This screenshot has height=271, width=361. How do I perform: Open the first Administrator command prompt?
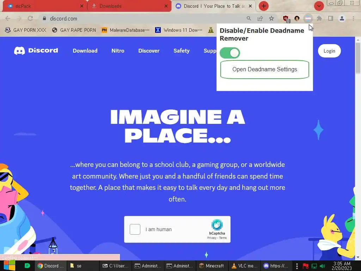148,266
